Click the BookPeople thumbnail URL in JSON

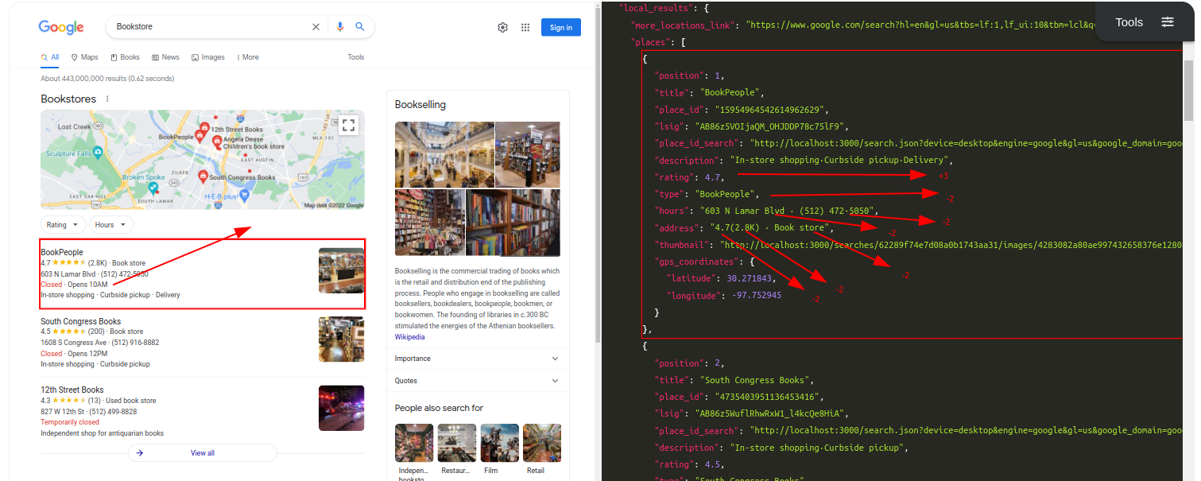pyautogui.click(x=952, y=245)
